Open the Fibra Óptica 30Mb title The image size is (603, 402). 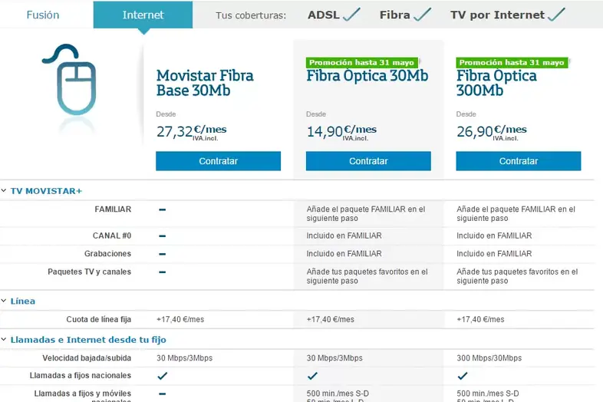coord(367,76)
